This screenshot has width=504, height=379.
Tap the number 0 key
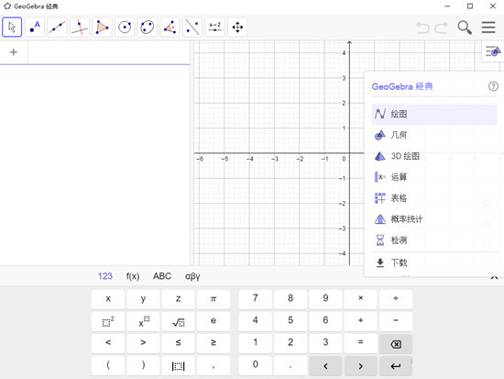(256, 365)
